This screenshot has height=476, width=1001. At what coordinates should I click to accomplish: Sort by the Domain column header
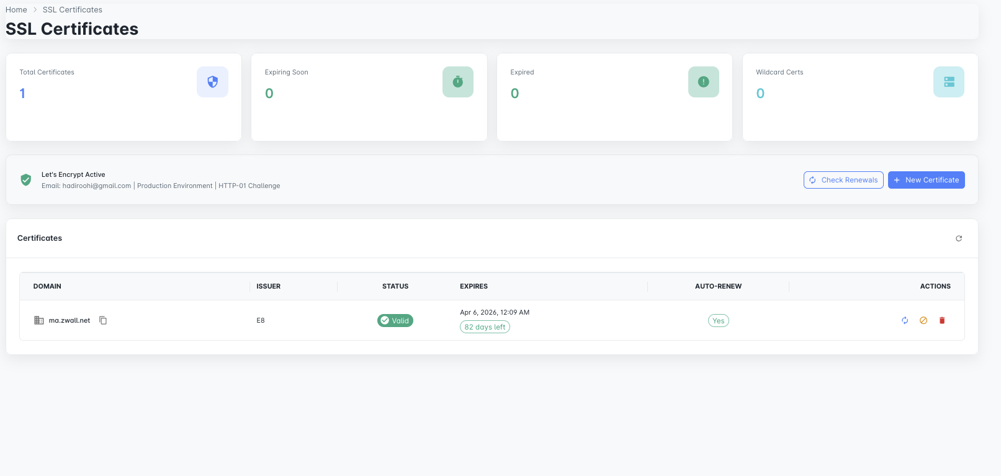pos(47,286)
